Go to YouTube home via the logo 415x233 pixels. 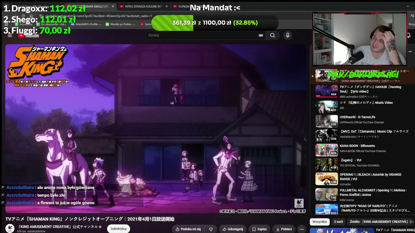coord(29,35)
